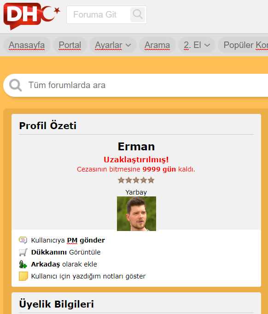Click the DH forum logo
This screenshot has height=314, width=268.
(x=32, y=16)
